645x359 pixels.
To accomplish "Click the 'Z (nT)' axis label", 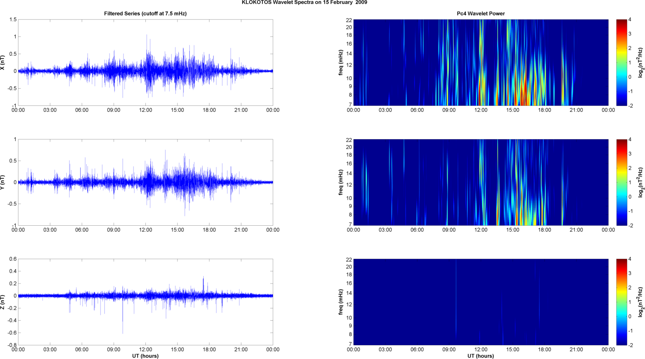I will 3,302.
